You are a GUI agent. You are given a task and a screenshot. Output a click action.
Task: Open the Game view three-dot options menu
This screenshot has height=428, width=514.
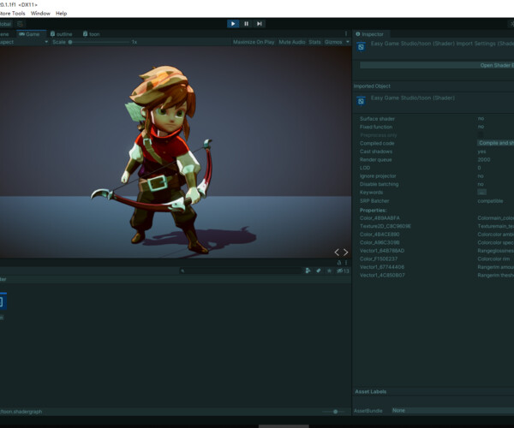tap(346, 33)
